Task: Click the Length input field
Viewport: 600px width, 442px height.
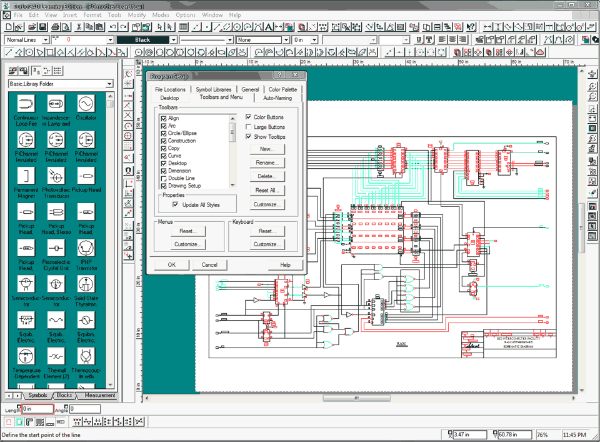Action: (37, 409)
